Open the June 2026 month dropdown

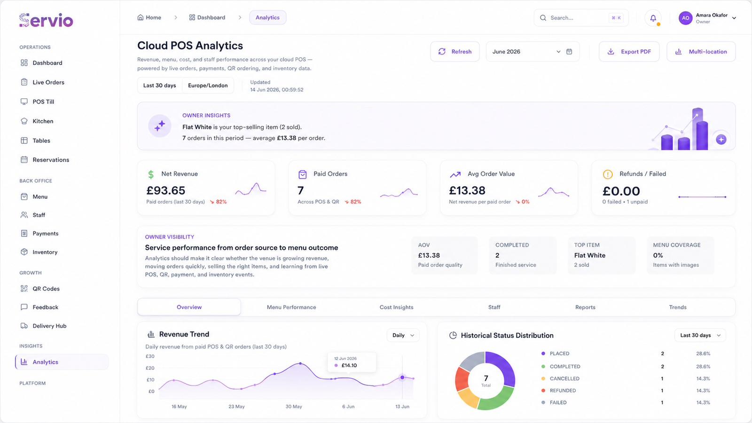tap(533, 52)
